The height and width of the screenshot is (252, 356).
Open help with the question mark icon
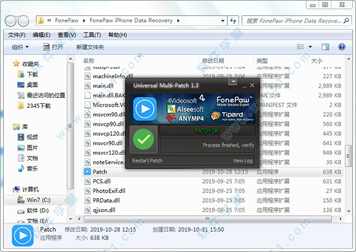click(342, 47)
